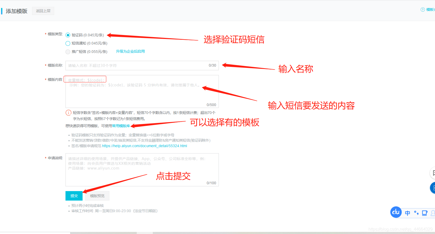This screenshot has height=234, width=435.
Task: Click the 审核工作时间 note text
Action: (x=114, y=211)
